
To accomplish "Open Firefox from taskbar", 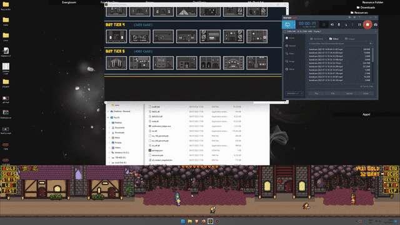I will click(x=204, y=221).
